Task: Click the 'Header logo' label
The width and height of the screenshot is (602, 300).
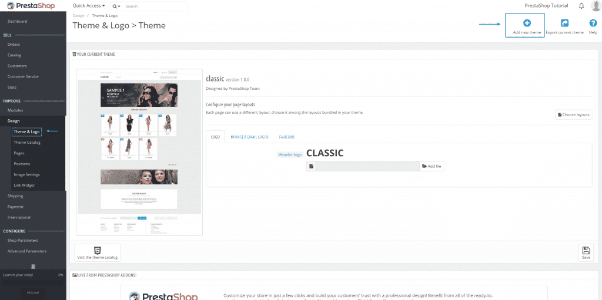Action: 290,154
